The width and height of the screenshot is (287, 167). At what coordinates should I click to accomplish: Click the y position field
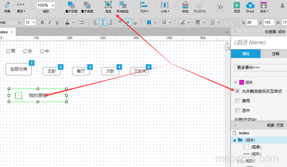[x=269, y=22]
